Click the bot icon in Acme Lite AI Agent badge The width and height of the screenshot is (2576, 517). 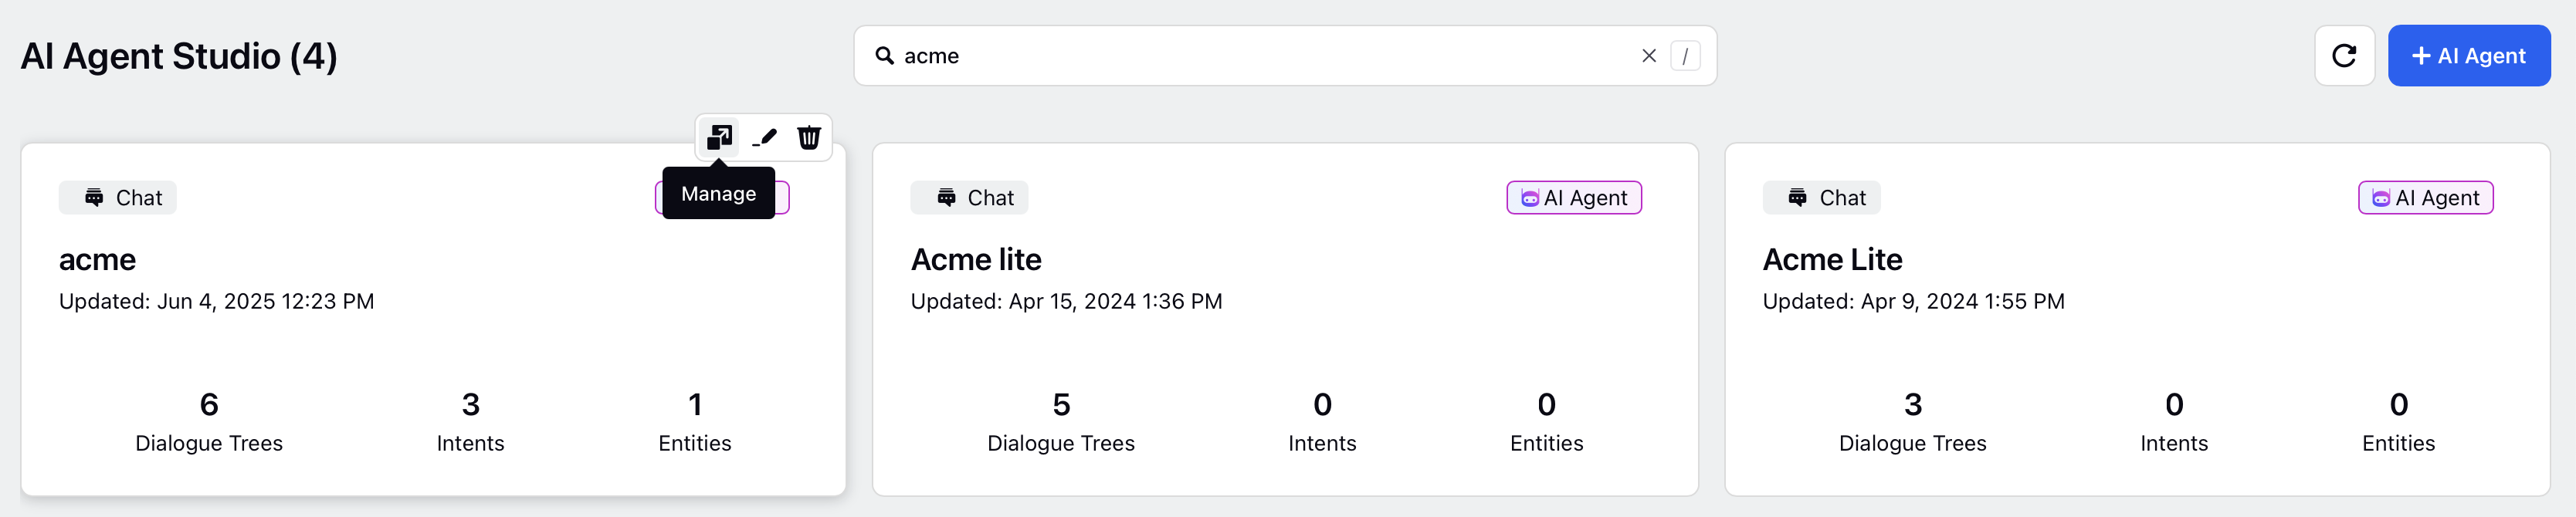tap(2381, 198)
